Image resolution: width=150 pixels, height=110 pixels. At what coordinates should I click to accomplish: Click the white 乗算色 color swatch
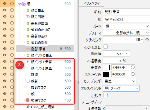pos(106,67)
